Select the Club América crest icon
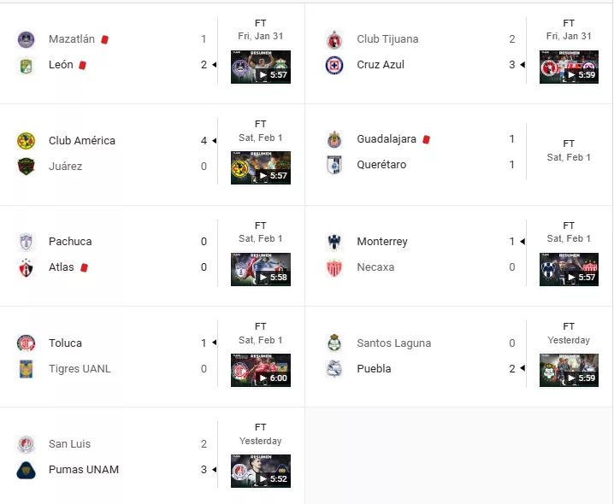614x504 pixels. point(27,141)
